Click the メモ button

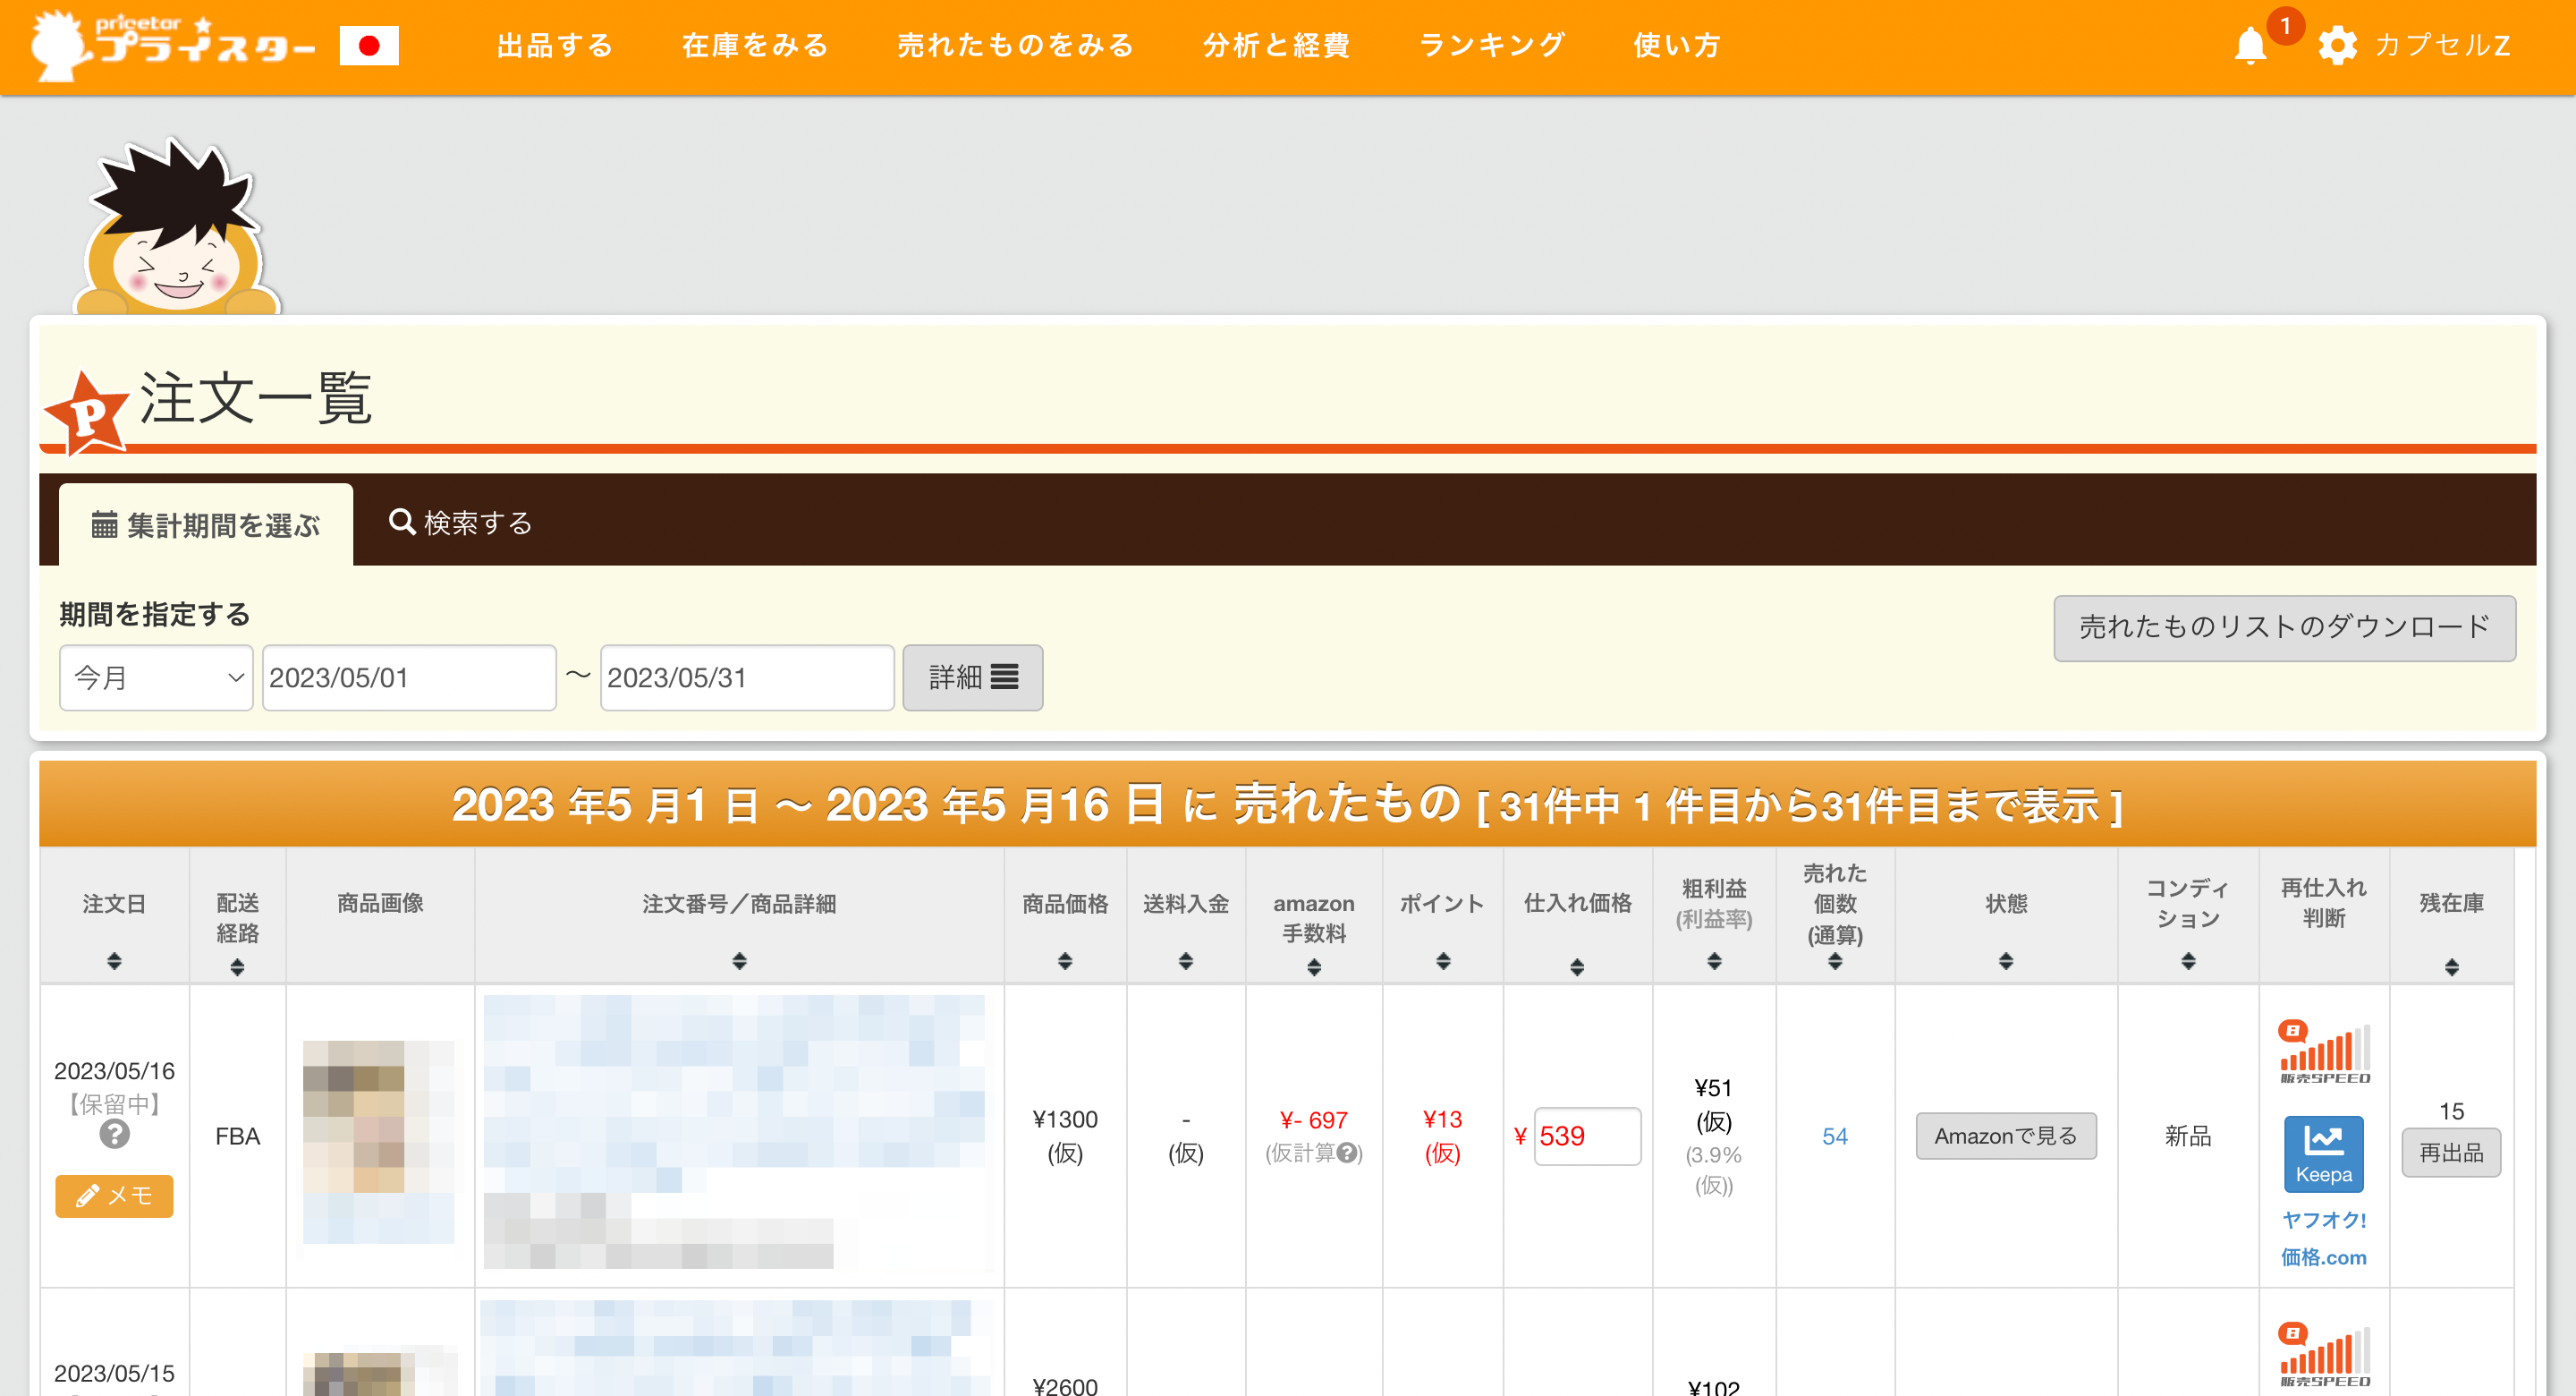coord(114,1196)
